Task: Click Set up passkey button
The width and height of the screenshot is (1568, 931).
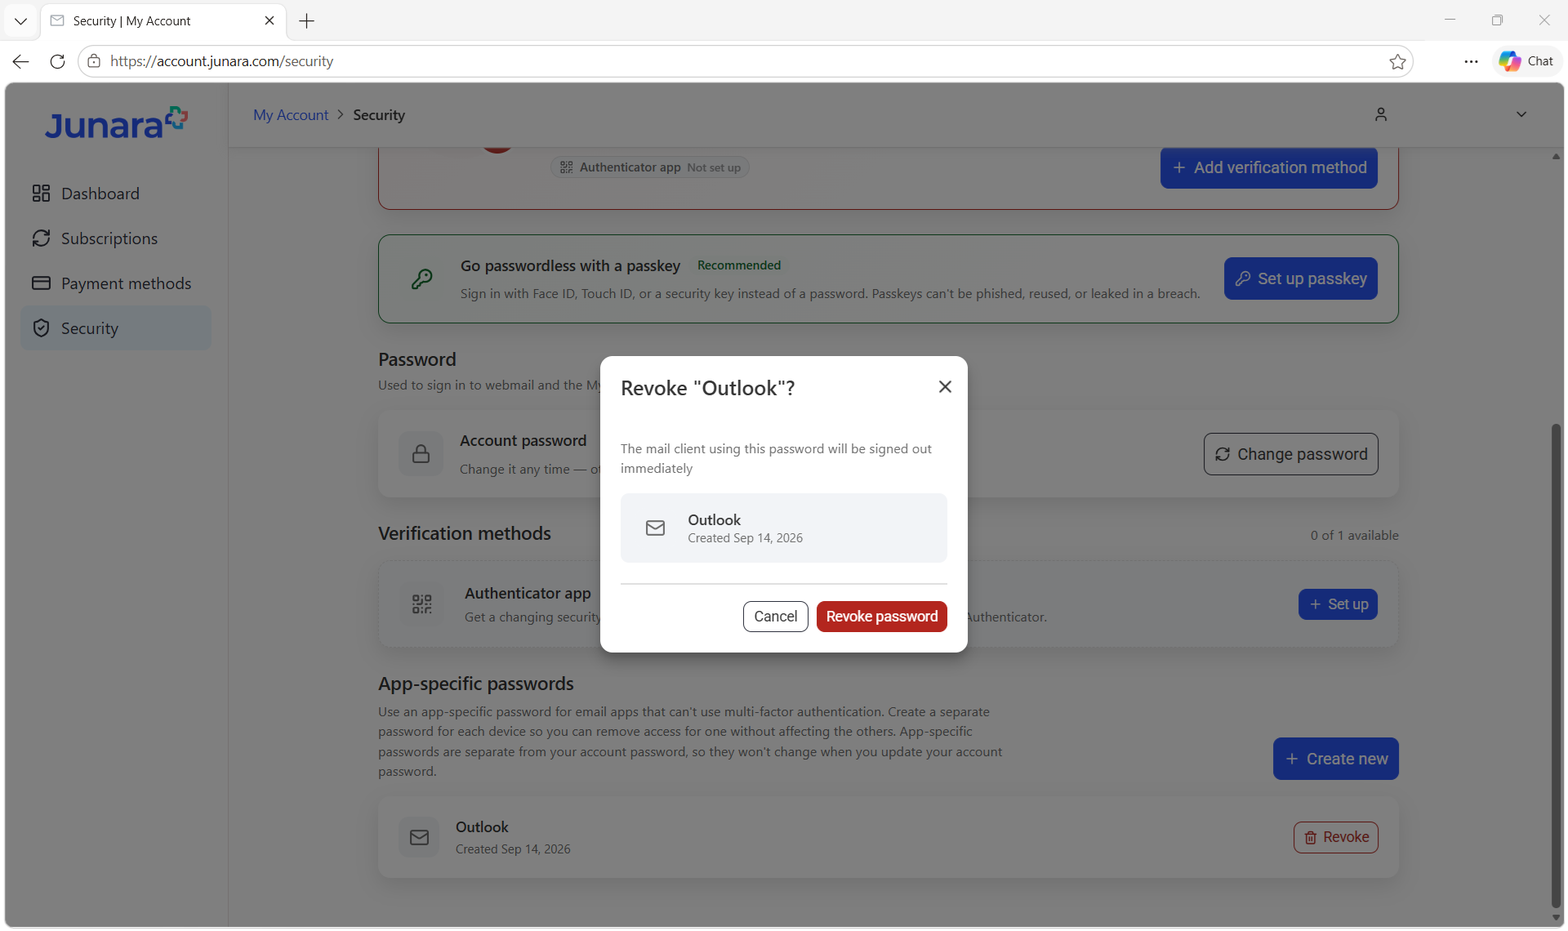Action: pos(1301,279)
